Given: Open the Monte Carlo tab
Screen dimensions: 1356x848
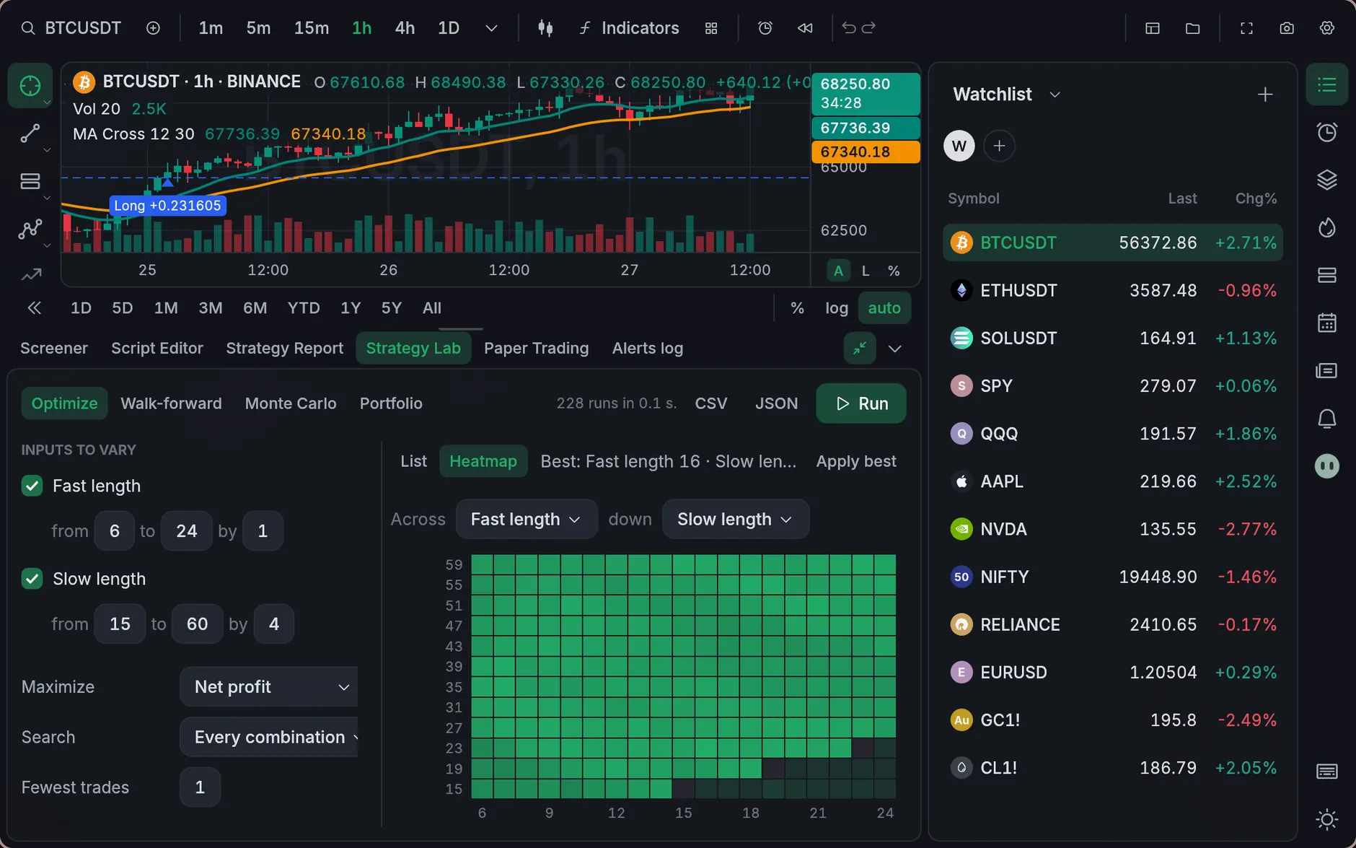Looking at the screenshot, I should 291,403.
